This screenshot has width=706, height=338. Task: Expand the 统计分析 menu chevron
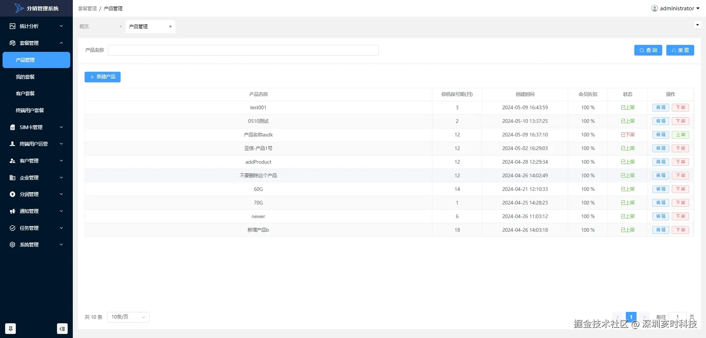[x=61, y=26]
